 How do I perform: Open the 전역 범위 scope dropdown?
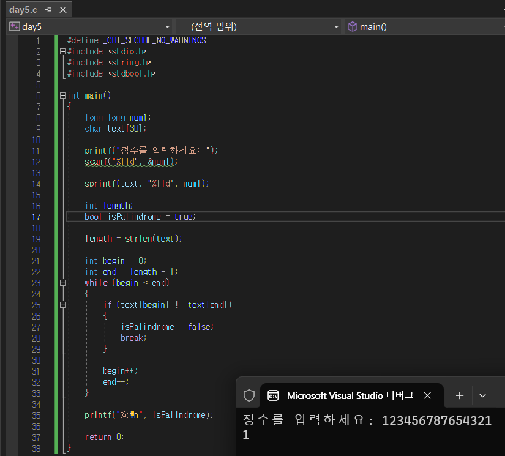(336, 27)
